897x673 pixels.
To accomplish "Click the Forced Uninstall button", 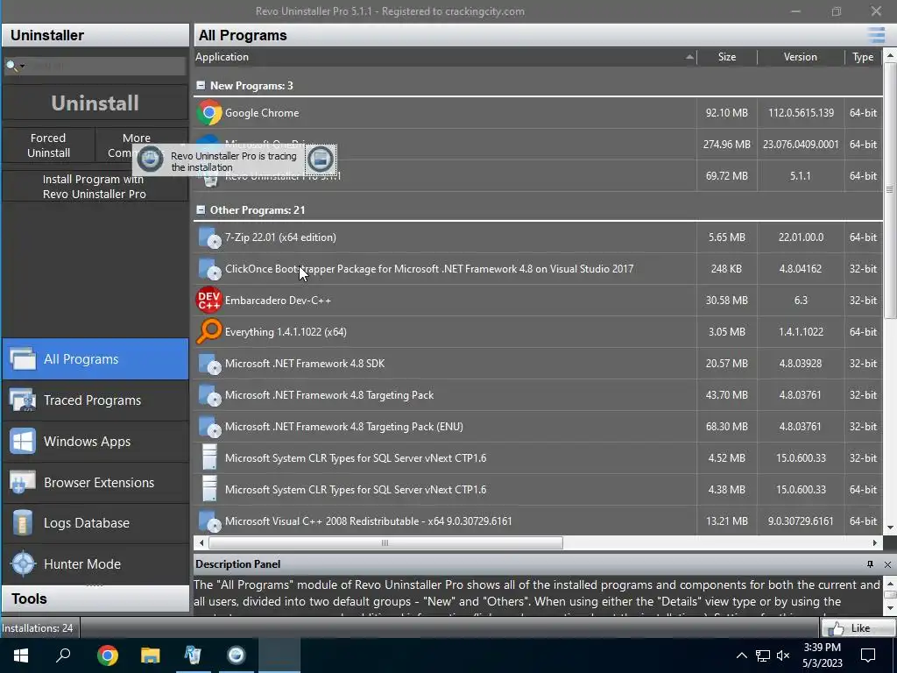I will click(49, 145).
